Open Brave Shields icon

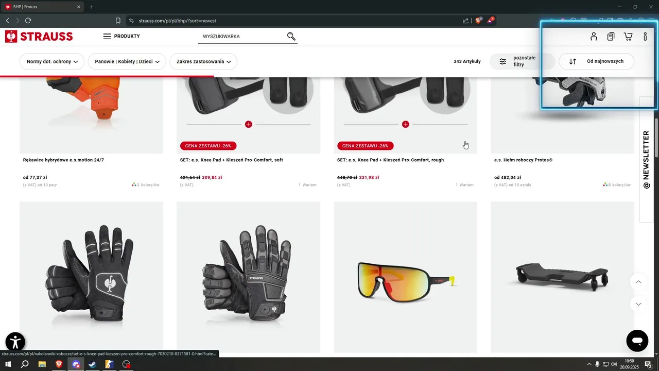point(478,21)
